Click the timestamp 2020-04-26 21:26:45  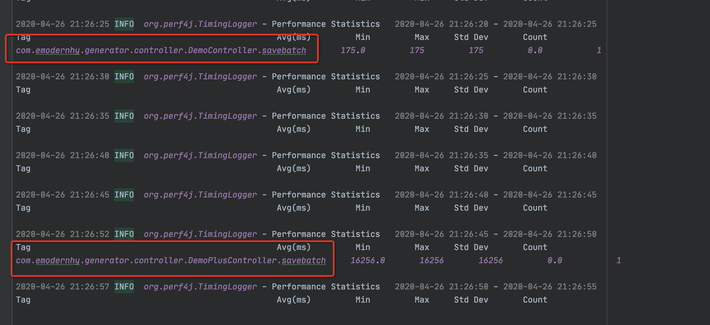[63, 195]
